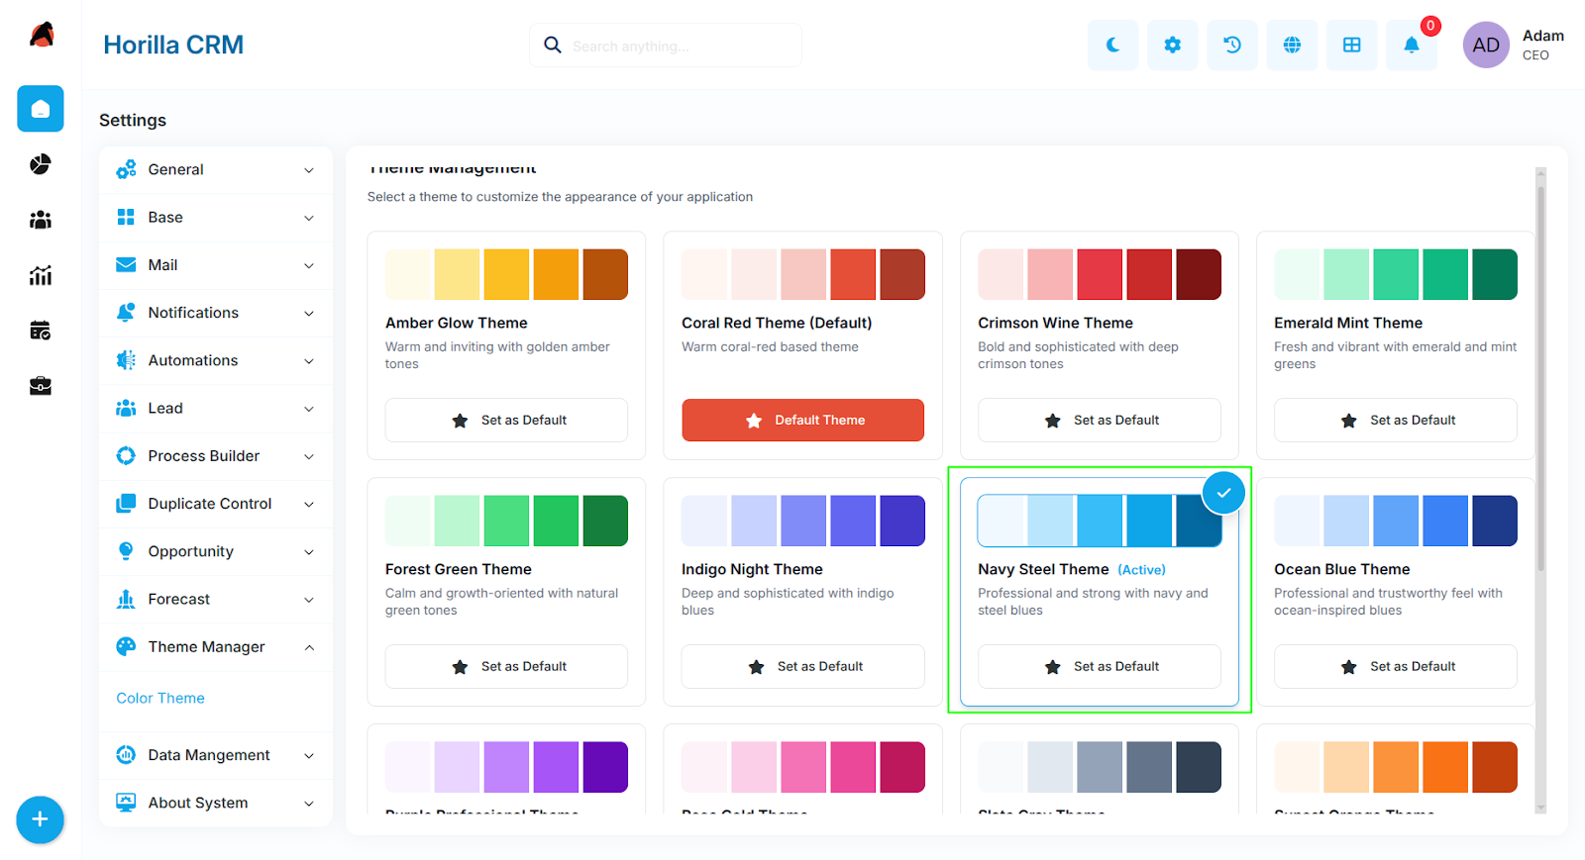Viewport: 1585px width, 860px height.
Task: Open settings gear icon in header
Action: click(1173, 45)
